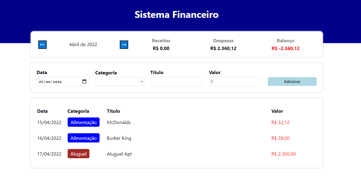Screen dimensions: 361x185
Task: Click the Alimentação badge next to Burker King
Action: 83,138
